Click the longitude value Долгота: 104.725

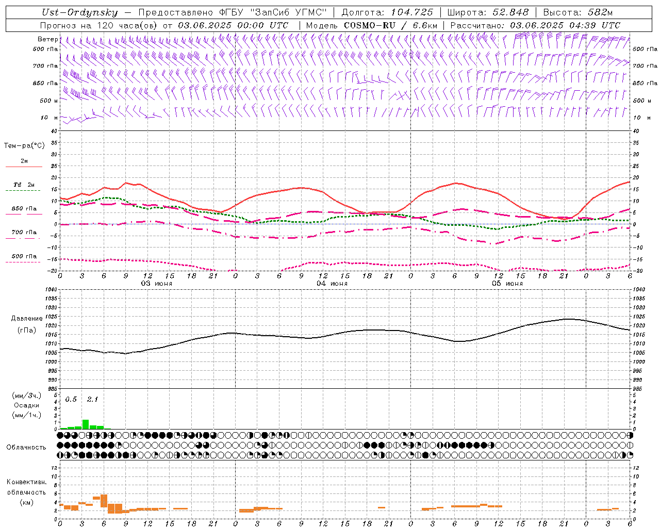[388, 12]
